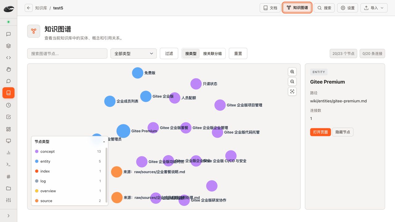Click the 0/20 条连接 counter

pyautogui.click(x=372, y=53)
